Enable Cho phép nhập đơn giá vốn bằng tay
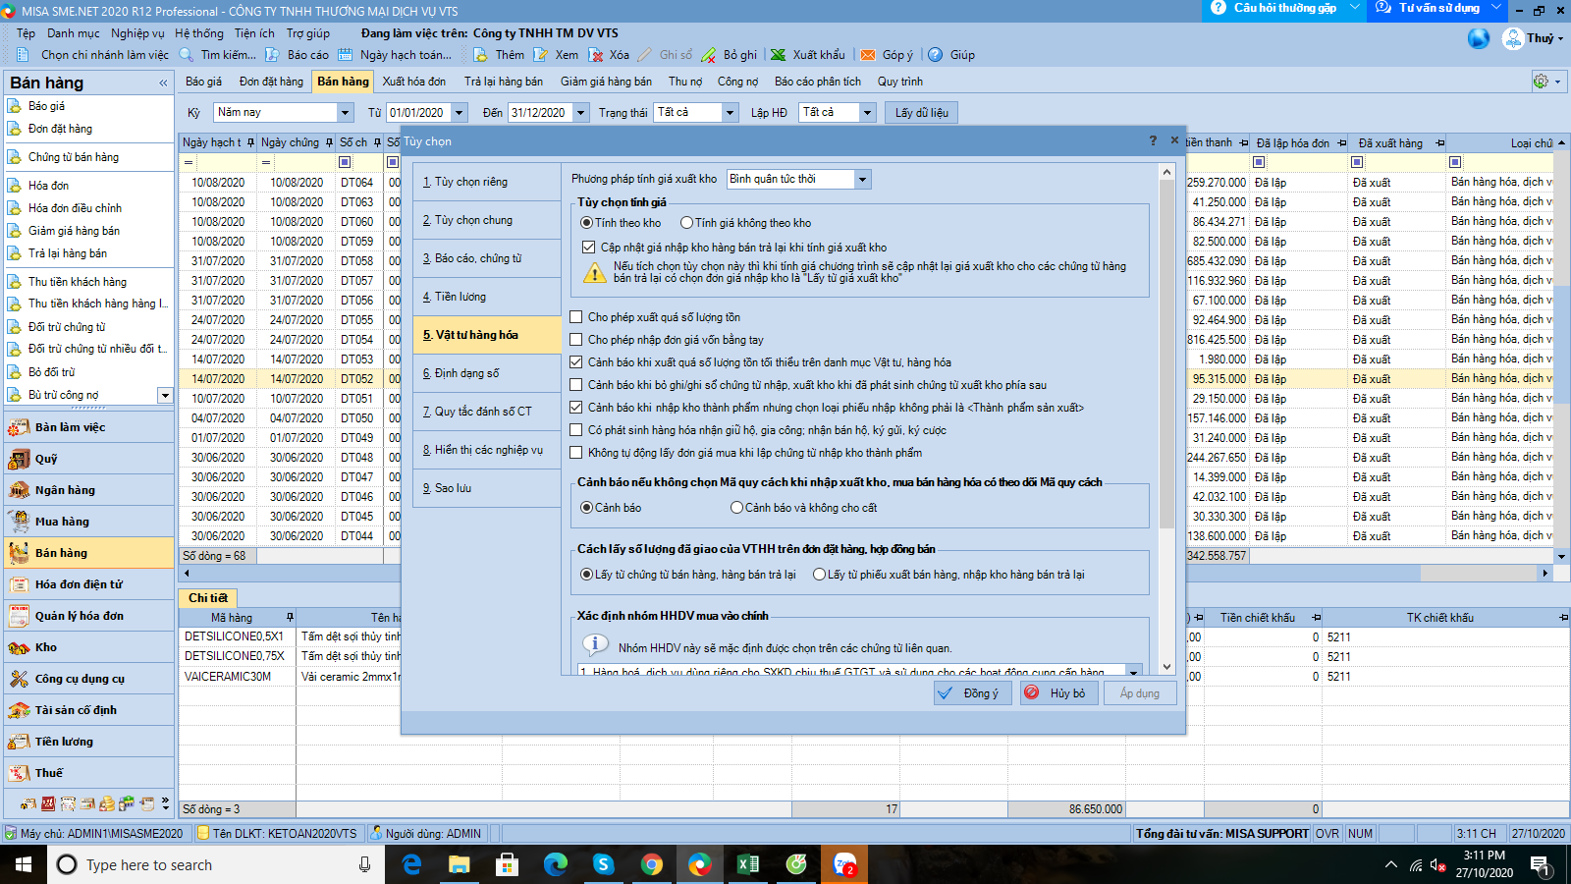The height and width of the screenshot is (884, 1571). point(576,340)
